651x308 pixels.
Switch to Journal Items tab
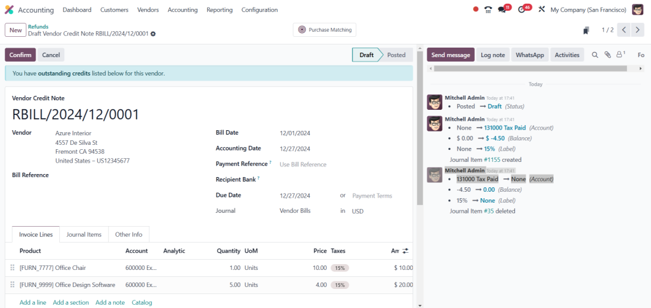tap(84, 234)
